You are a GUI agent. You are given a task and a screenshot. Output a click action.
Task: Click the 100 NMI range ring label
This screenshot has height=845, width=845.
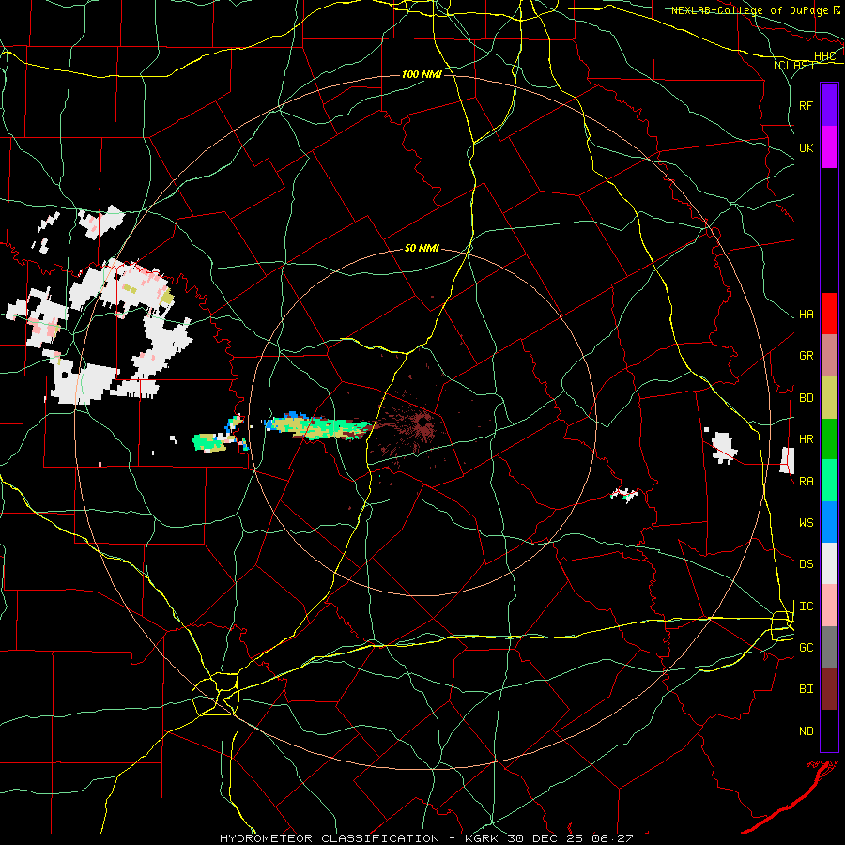pos(422,74)
